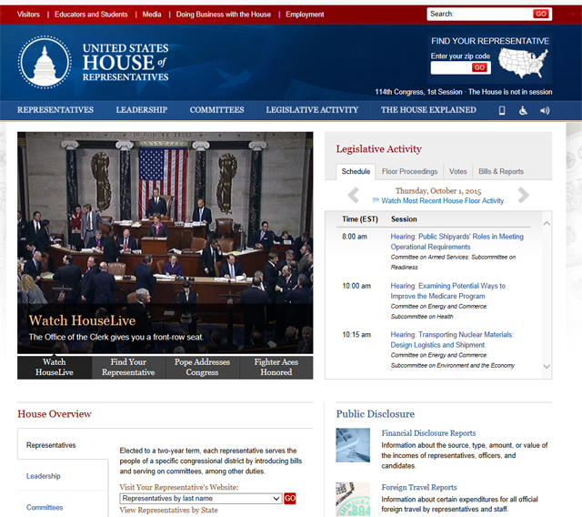Click up arrow of schedule scrollbar
Image resolution: width=582 pixels, height=517 pixels.
coord(547,224)
